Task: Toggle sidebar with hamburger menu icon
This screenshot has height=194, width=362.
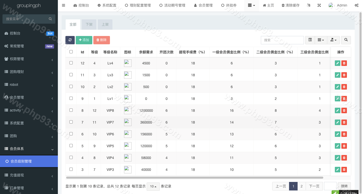Action: click(x=63, y=5)
